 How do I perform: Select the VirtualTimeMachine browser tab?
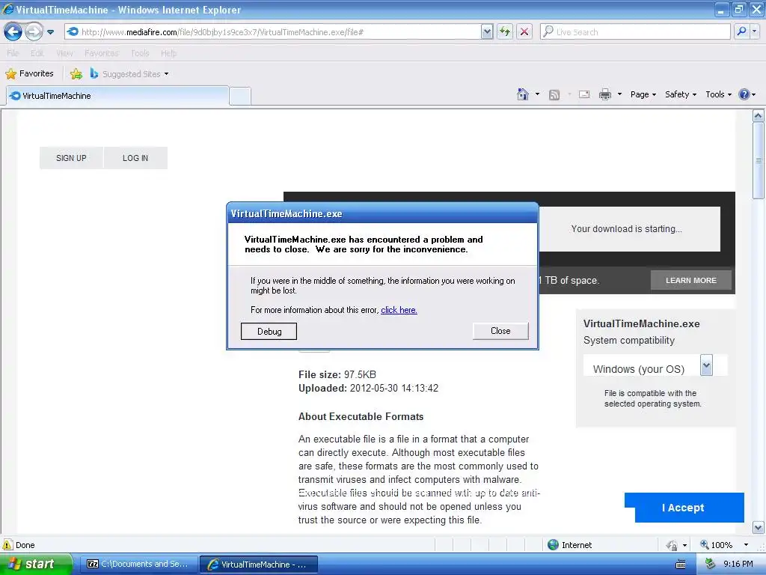tap(117, 96)
